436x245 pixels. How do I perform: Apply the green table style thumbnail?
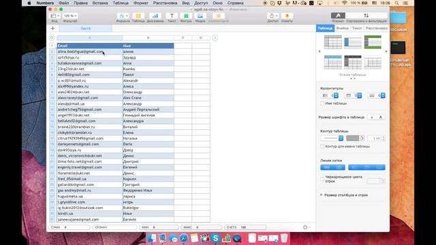coord(373,42)
